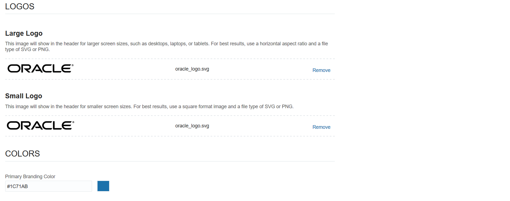Click the Small Logo description sentence
Screen dimensions: 510x201
pos(149,107)
